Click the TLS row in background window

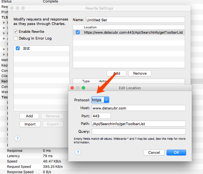tap(4, 17)
